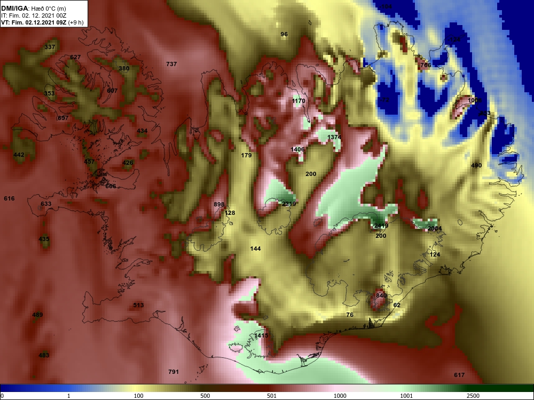Click the map value '483'
Screen dimensions: 534x400
pyautogui.click(x=44, y=355)
